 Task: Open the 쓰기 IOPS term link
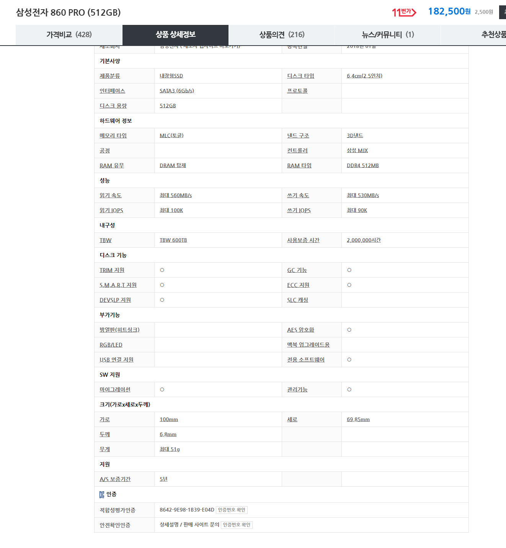coord(299,210)
